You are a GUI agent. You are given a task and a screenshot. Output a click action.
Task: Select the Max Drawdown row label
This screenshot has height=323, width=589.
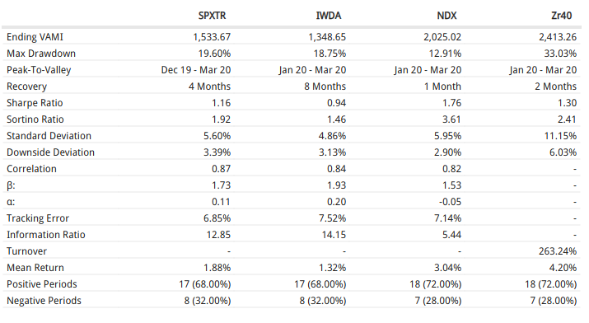pos(41,54)
